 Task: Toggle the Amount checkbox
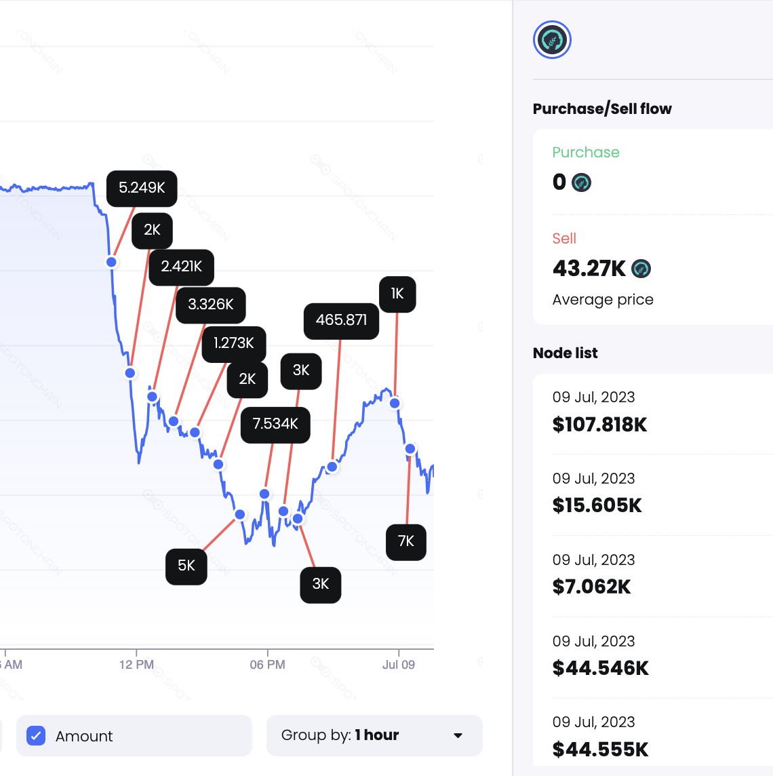(x=36, y=736)
